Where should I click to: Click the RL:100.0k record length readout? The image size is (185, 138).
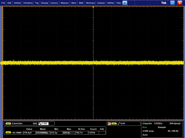click(173, 131)
